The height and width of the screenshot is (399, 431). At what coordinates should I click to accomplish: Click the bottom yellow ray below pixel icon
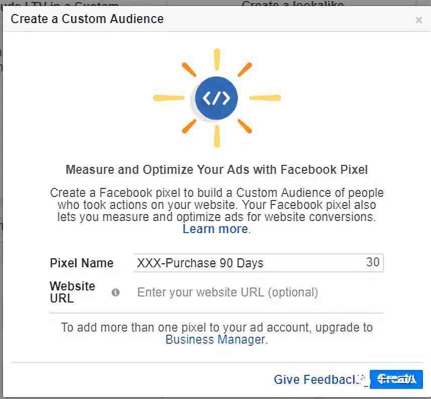tap(217, 136)
